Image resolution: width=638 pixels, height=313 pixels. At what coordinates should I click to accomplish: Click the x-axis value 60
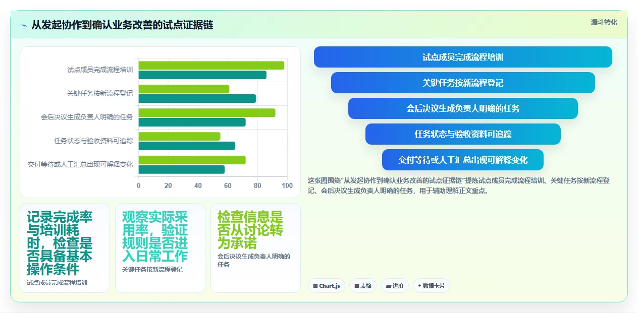click(x=228, y=186)
